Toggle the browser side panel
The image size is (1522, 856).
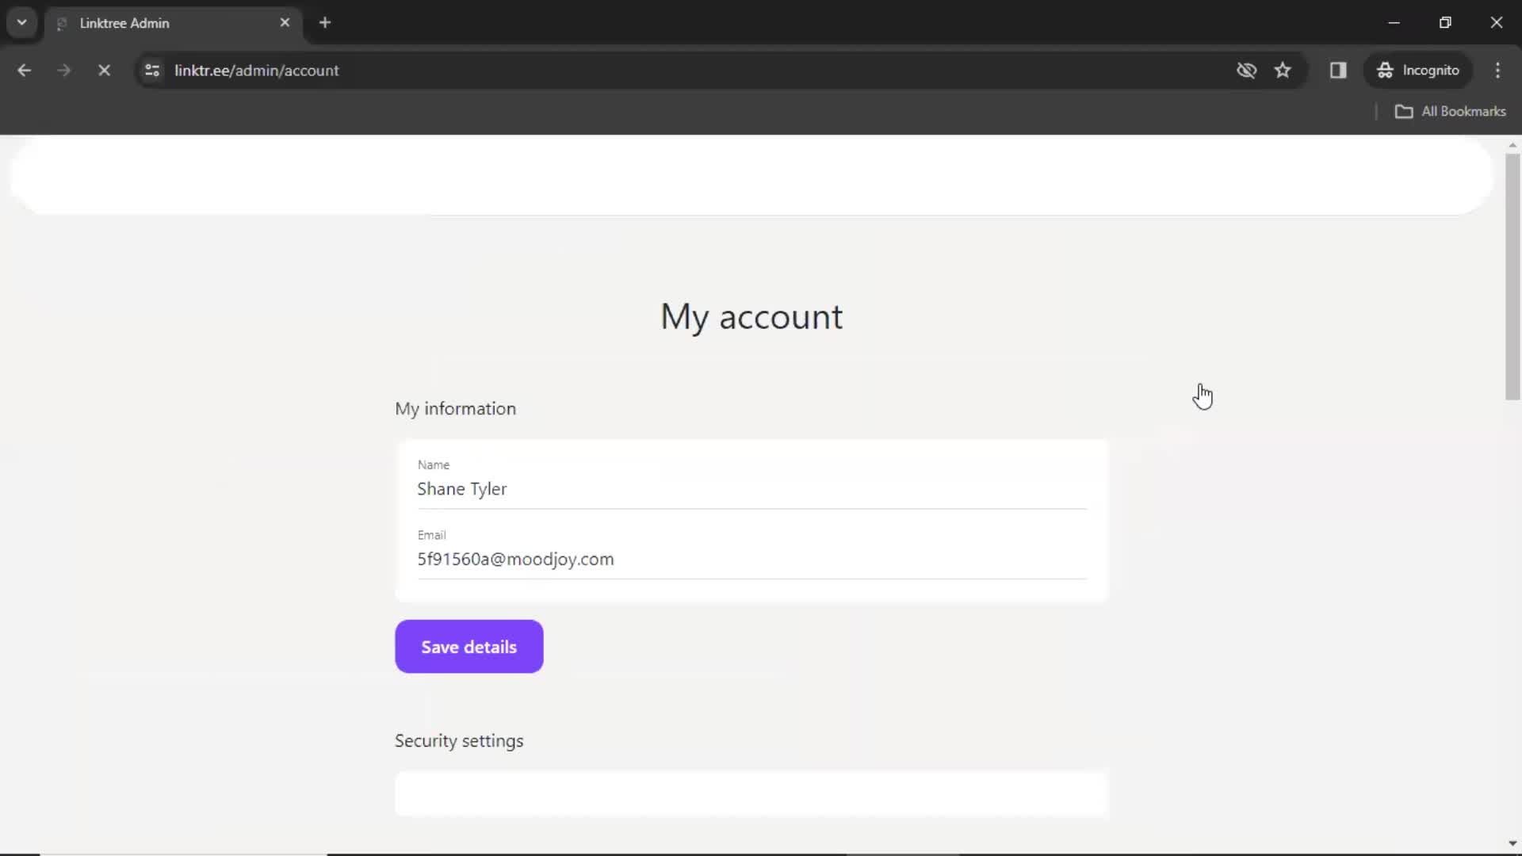point(1338,71)
